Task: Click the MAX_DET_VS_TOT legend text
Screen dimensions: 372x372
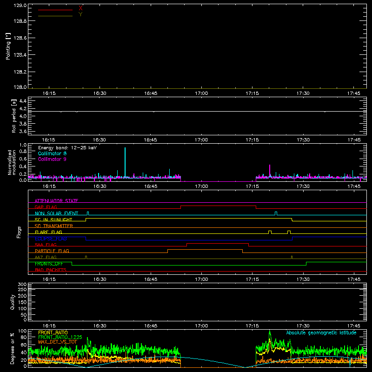Action: point(58,342)
